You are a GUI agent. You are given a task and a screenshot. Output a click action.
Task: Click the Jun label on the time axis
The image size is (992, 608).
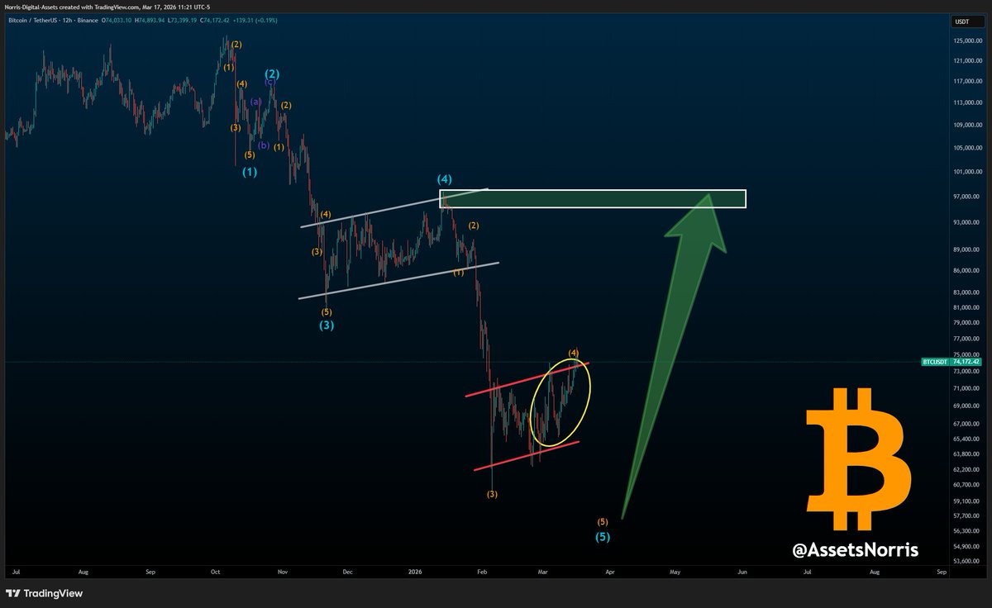pos(742,571)
